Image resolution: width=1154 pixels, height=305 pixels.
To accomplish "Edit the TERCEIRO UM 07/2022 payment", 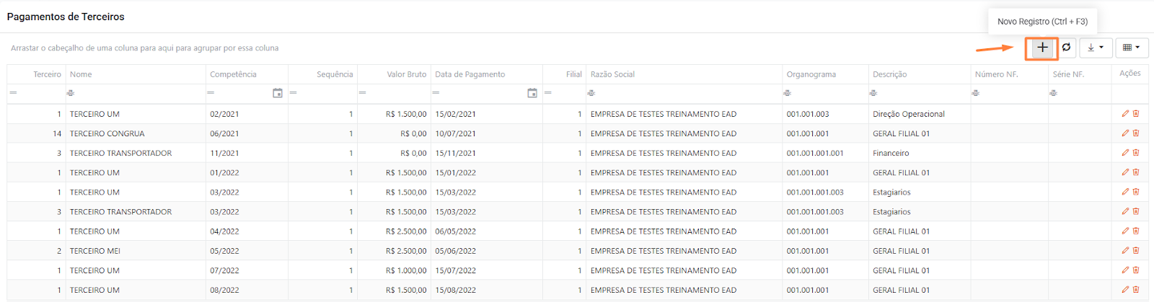I will pos(1125,270).
